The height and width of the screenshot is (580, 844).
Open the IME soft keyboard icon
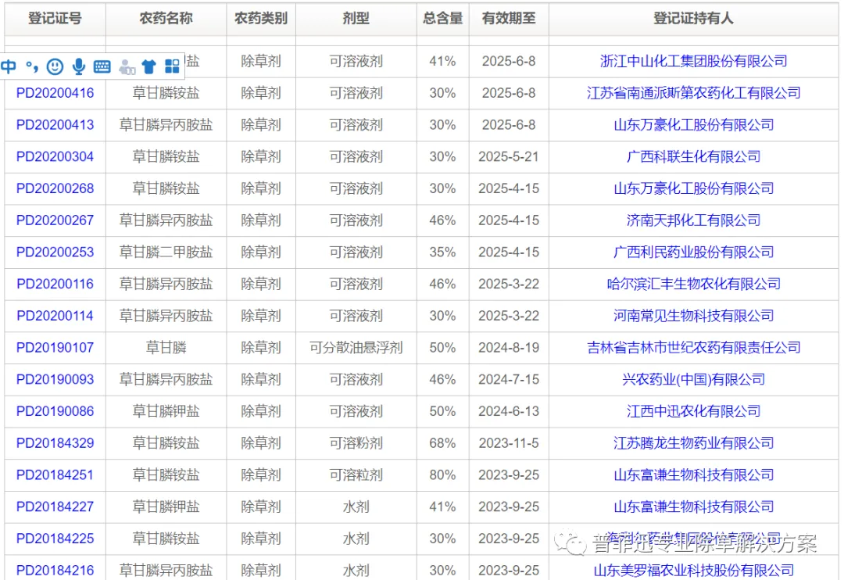102,66
